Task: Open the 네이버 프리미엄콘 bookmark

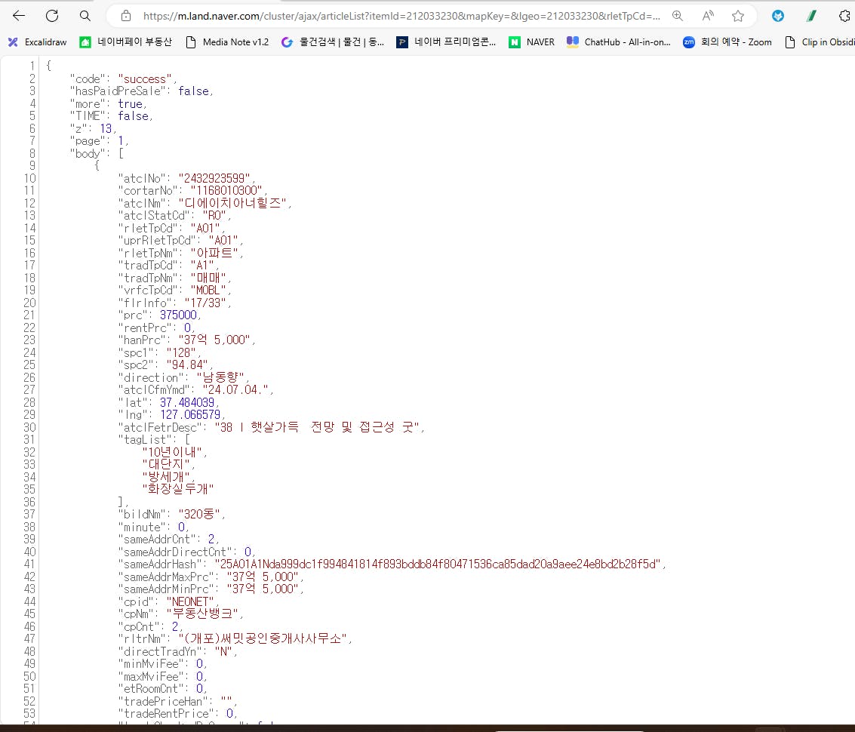Action: pyautogui.click(x=446, y=42)
